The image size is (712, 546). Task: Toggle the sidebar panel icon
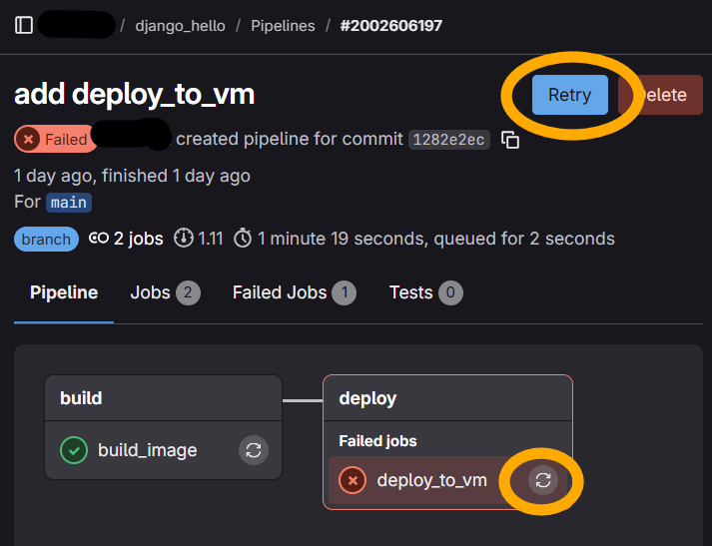tap(24, 25)
